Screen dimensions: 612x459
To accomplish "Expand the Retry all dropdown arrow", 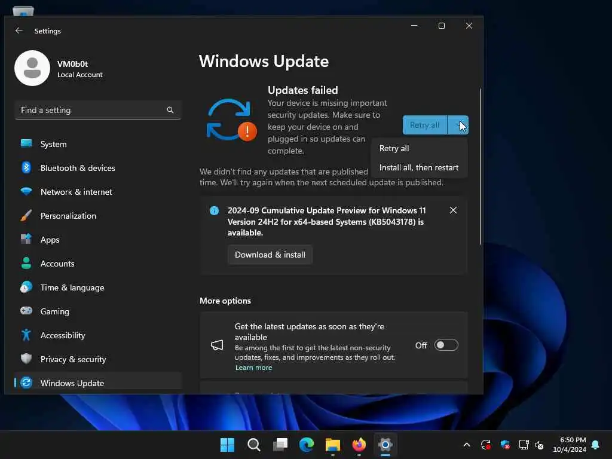I will click(x=458, y=125).
